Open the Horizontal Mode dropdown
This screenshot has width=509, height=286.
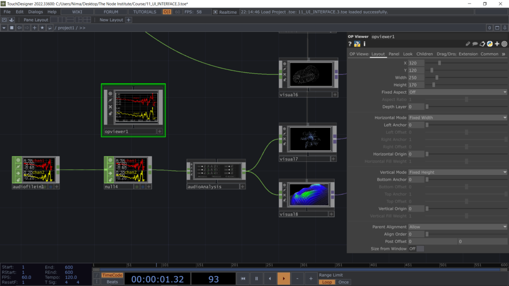pos(458,118)
